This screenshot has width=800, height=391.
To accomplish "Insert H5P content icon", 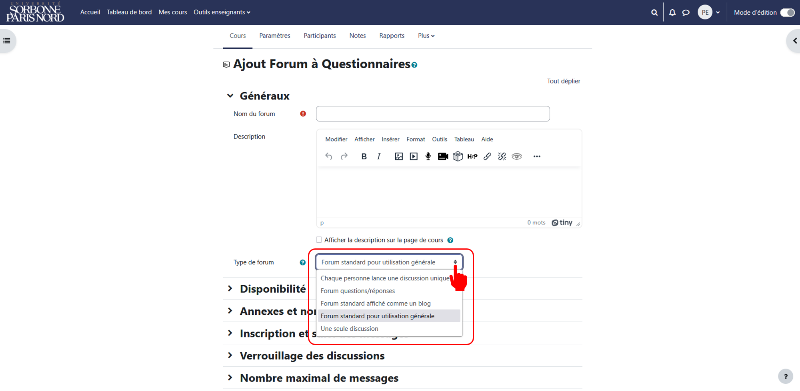I will [472, 157].
